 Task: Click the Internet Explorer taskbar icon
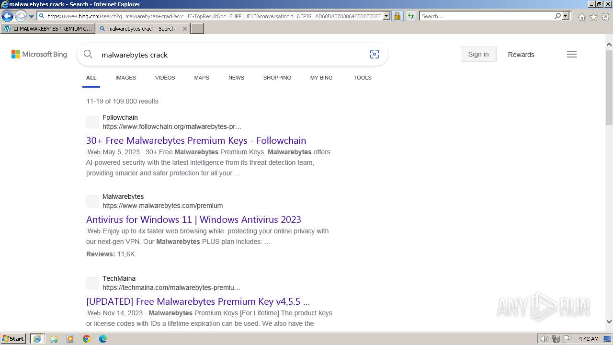click(x=37, y=339)
